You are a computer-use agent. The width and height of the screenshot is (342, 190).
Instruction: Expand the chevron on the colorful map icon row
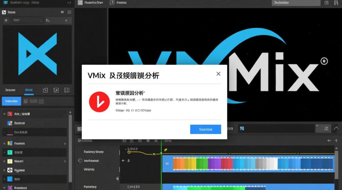[65, 144]
